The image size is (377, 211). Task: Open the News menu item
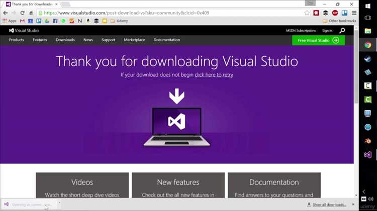[x=88, y=40]
